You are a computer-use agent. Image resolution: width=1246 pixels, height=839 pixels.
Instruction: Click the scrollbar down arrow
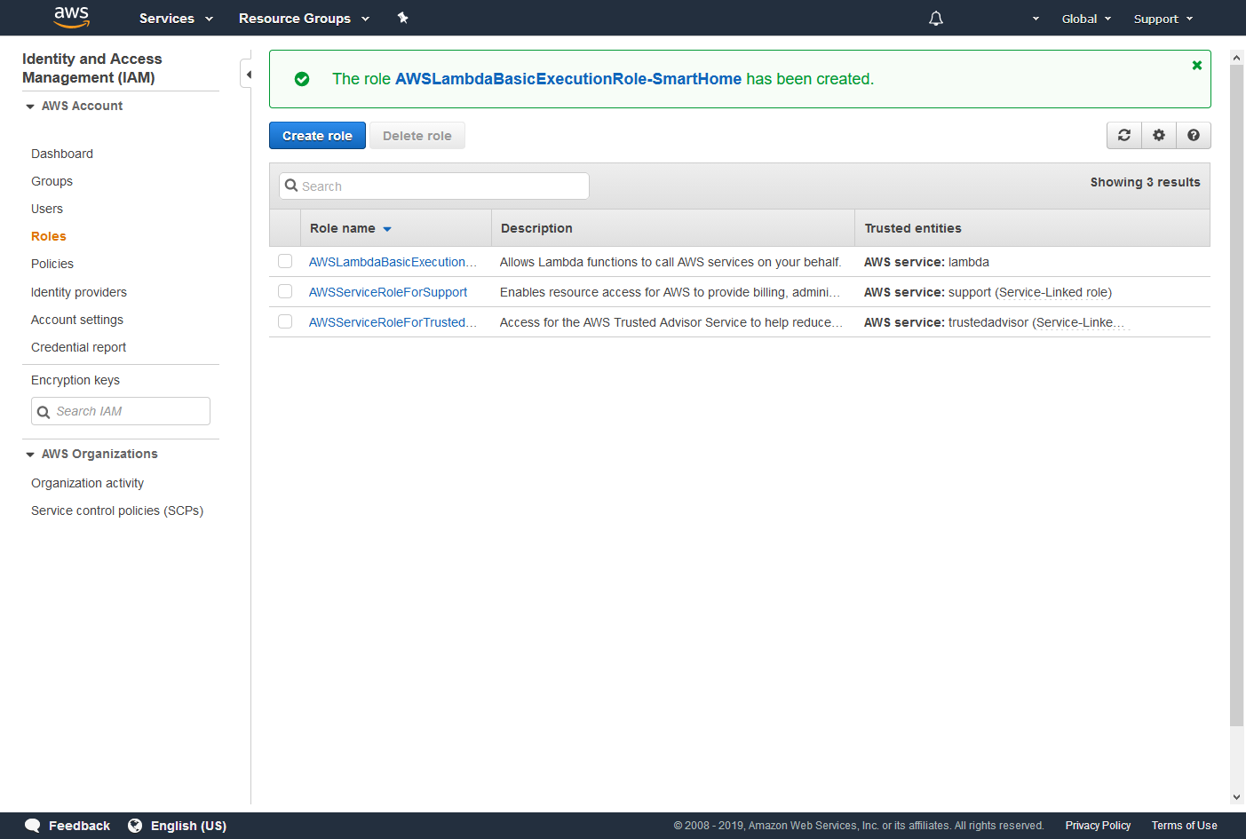tap(1236, 797)
